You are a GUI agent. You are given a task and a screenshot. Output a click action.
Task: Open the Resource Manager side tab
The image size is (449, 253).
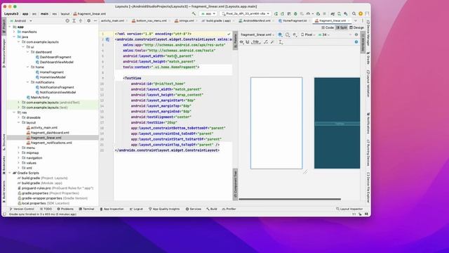tap(4, 53)
